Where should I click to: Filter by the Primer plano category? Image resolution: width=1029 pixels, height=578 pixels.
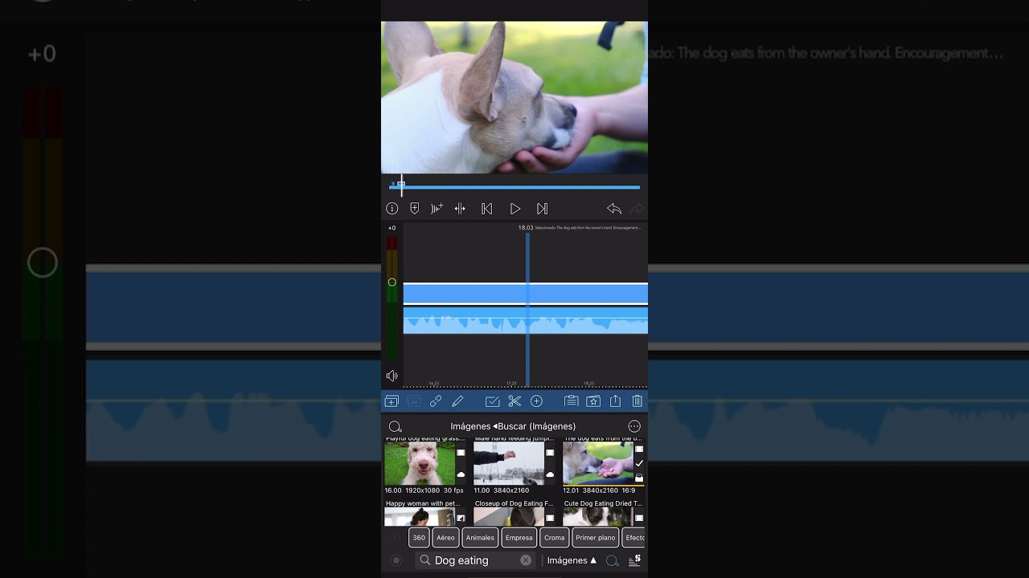[x=596, y=538]
